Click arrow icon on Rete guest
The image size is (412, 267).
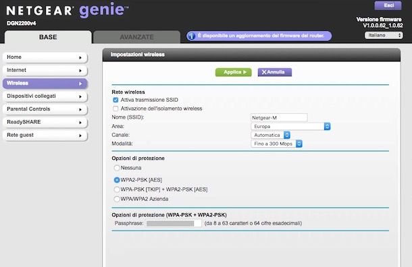point(80,136)
